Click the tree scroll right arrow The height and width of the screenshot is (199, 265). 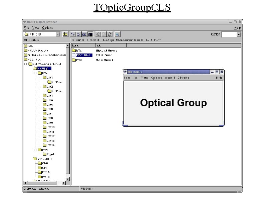point(64,183)
